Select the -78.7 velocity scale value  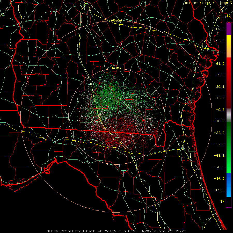[219, 167]
